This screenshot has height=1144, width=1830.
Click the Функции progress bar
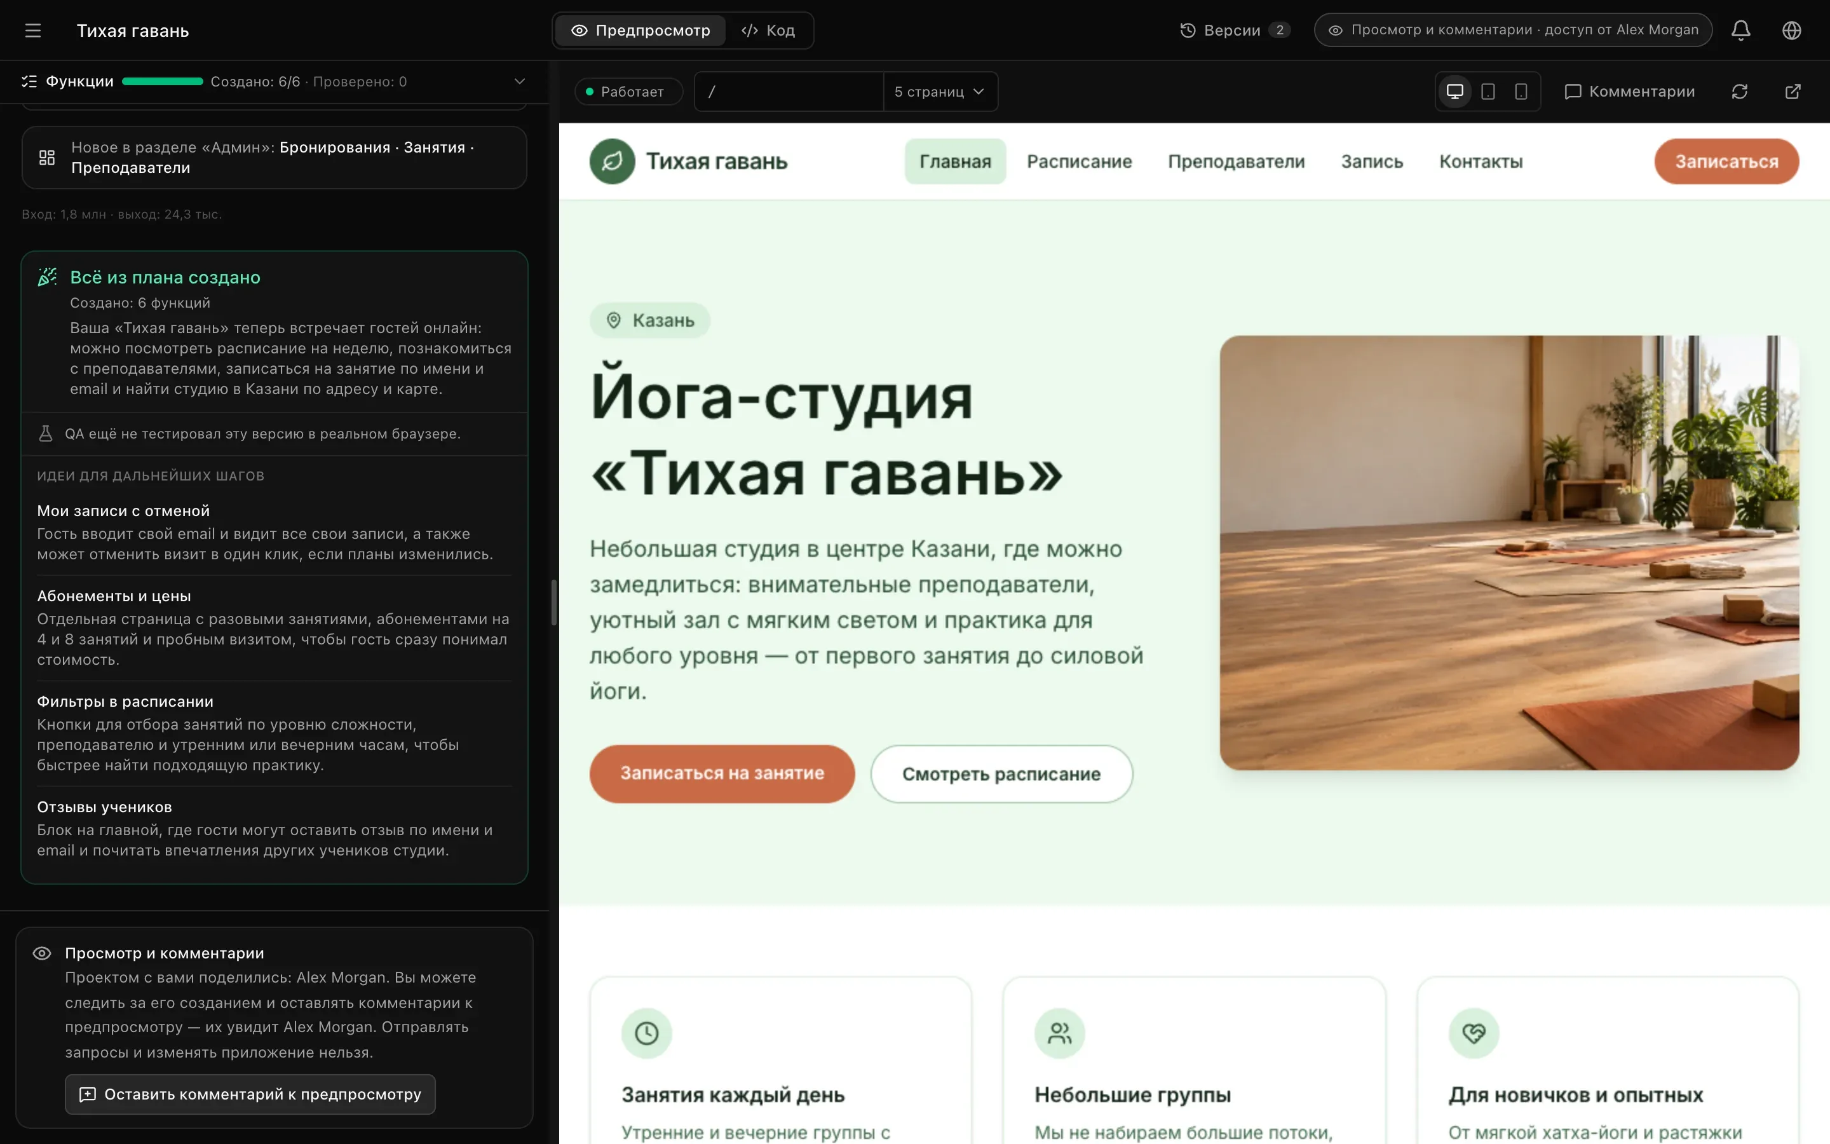click(x=163, y=82)
